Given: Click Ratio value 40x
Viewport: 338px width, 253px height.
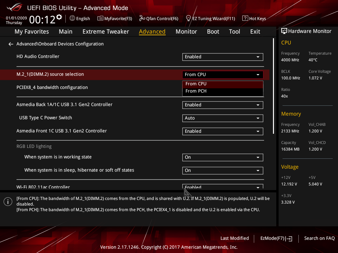Looking at the screenshot, I should [285, 96].
